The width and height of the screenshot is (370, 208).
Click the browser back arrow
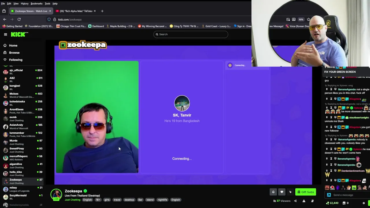[x=5, y=19]
